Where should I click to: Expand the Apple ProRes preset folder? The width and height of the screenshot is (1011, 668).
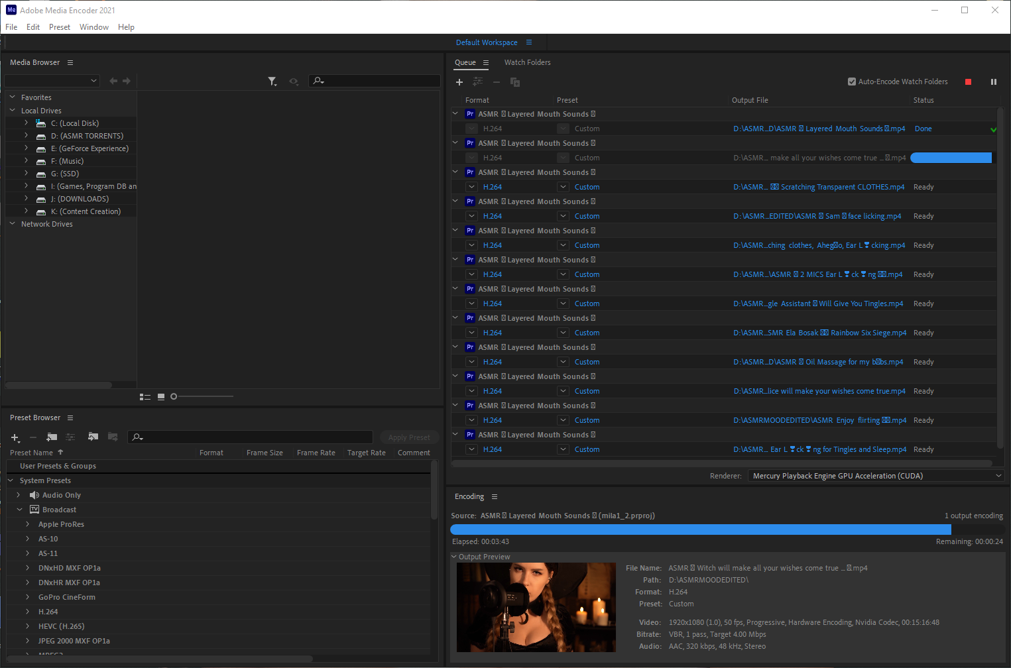pos(28,524)
